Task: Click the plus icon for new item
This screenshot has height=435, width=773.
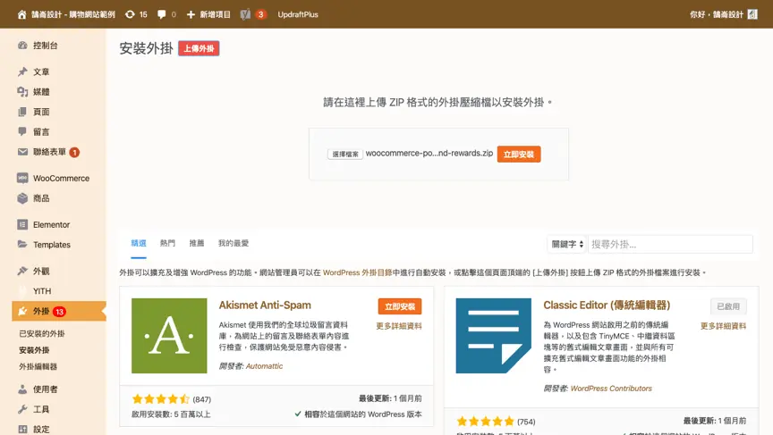Action: 191,15
